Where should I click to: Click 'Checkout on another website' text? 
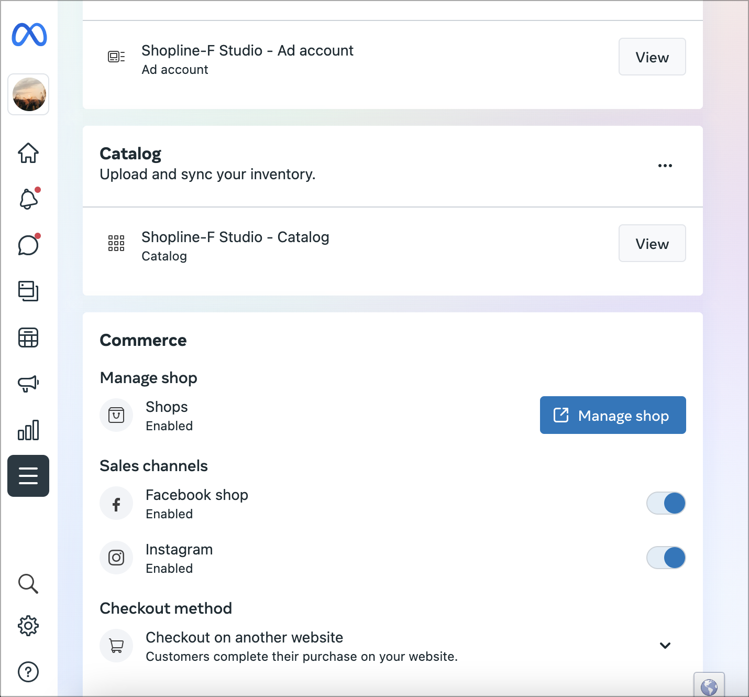[x=244, y=637]
